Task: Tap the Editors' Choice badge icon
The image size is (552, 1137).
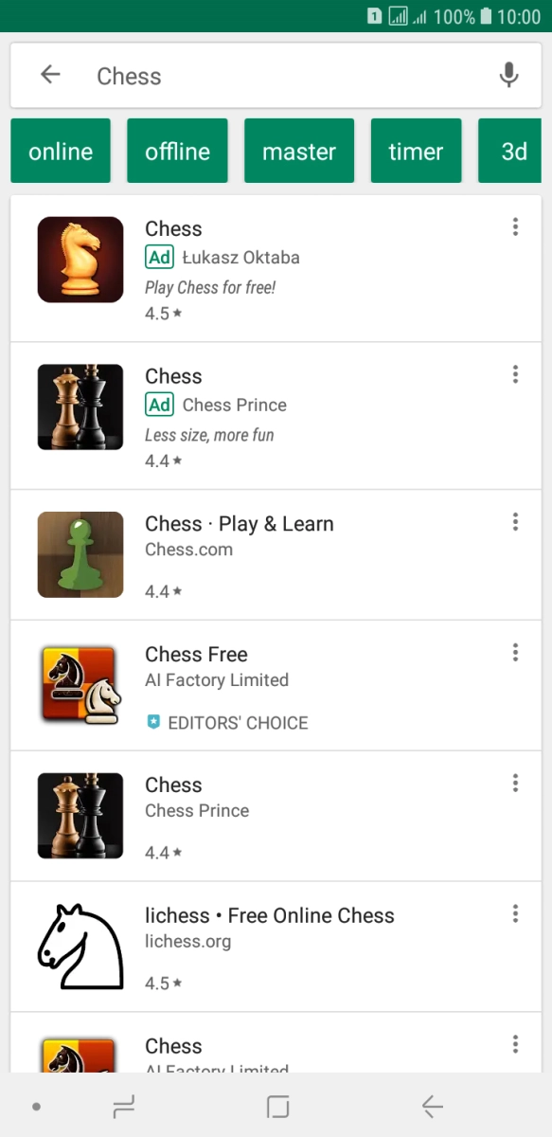Action: [153, 722]
